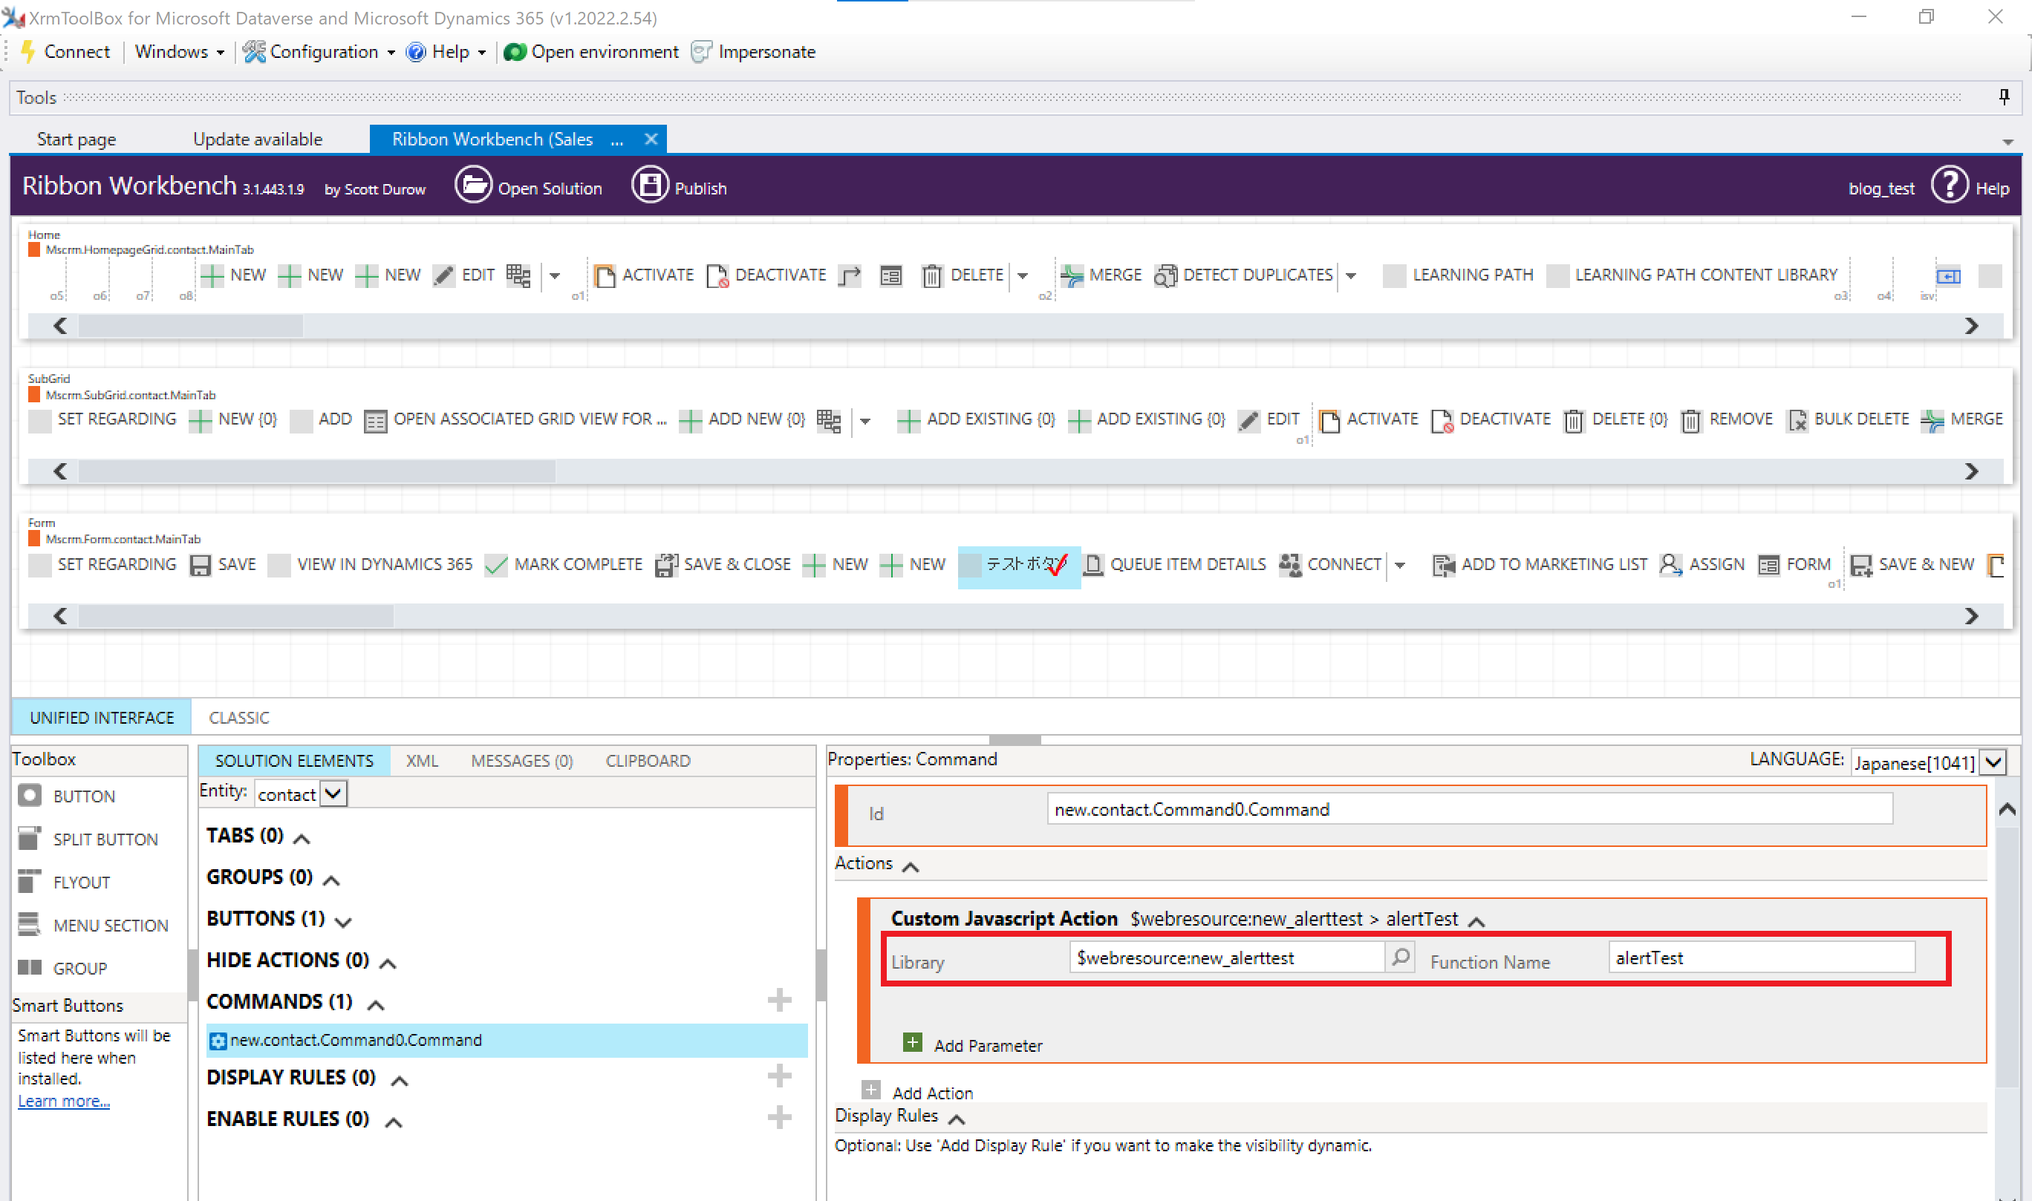
Task: Select DETECT DUPLICATES in Home ribbon
Action: pyautogui.click(x=1243, y=275)
